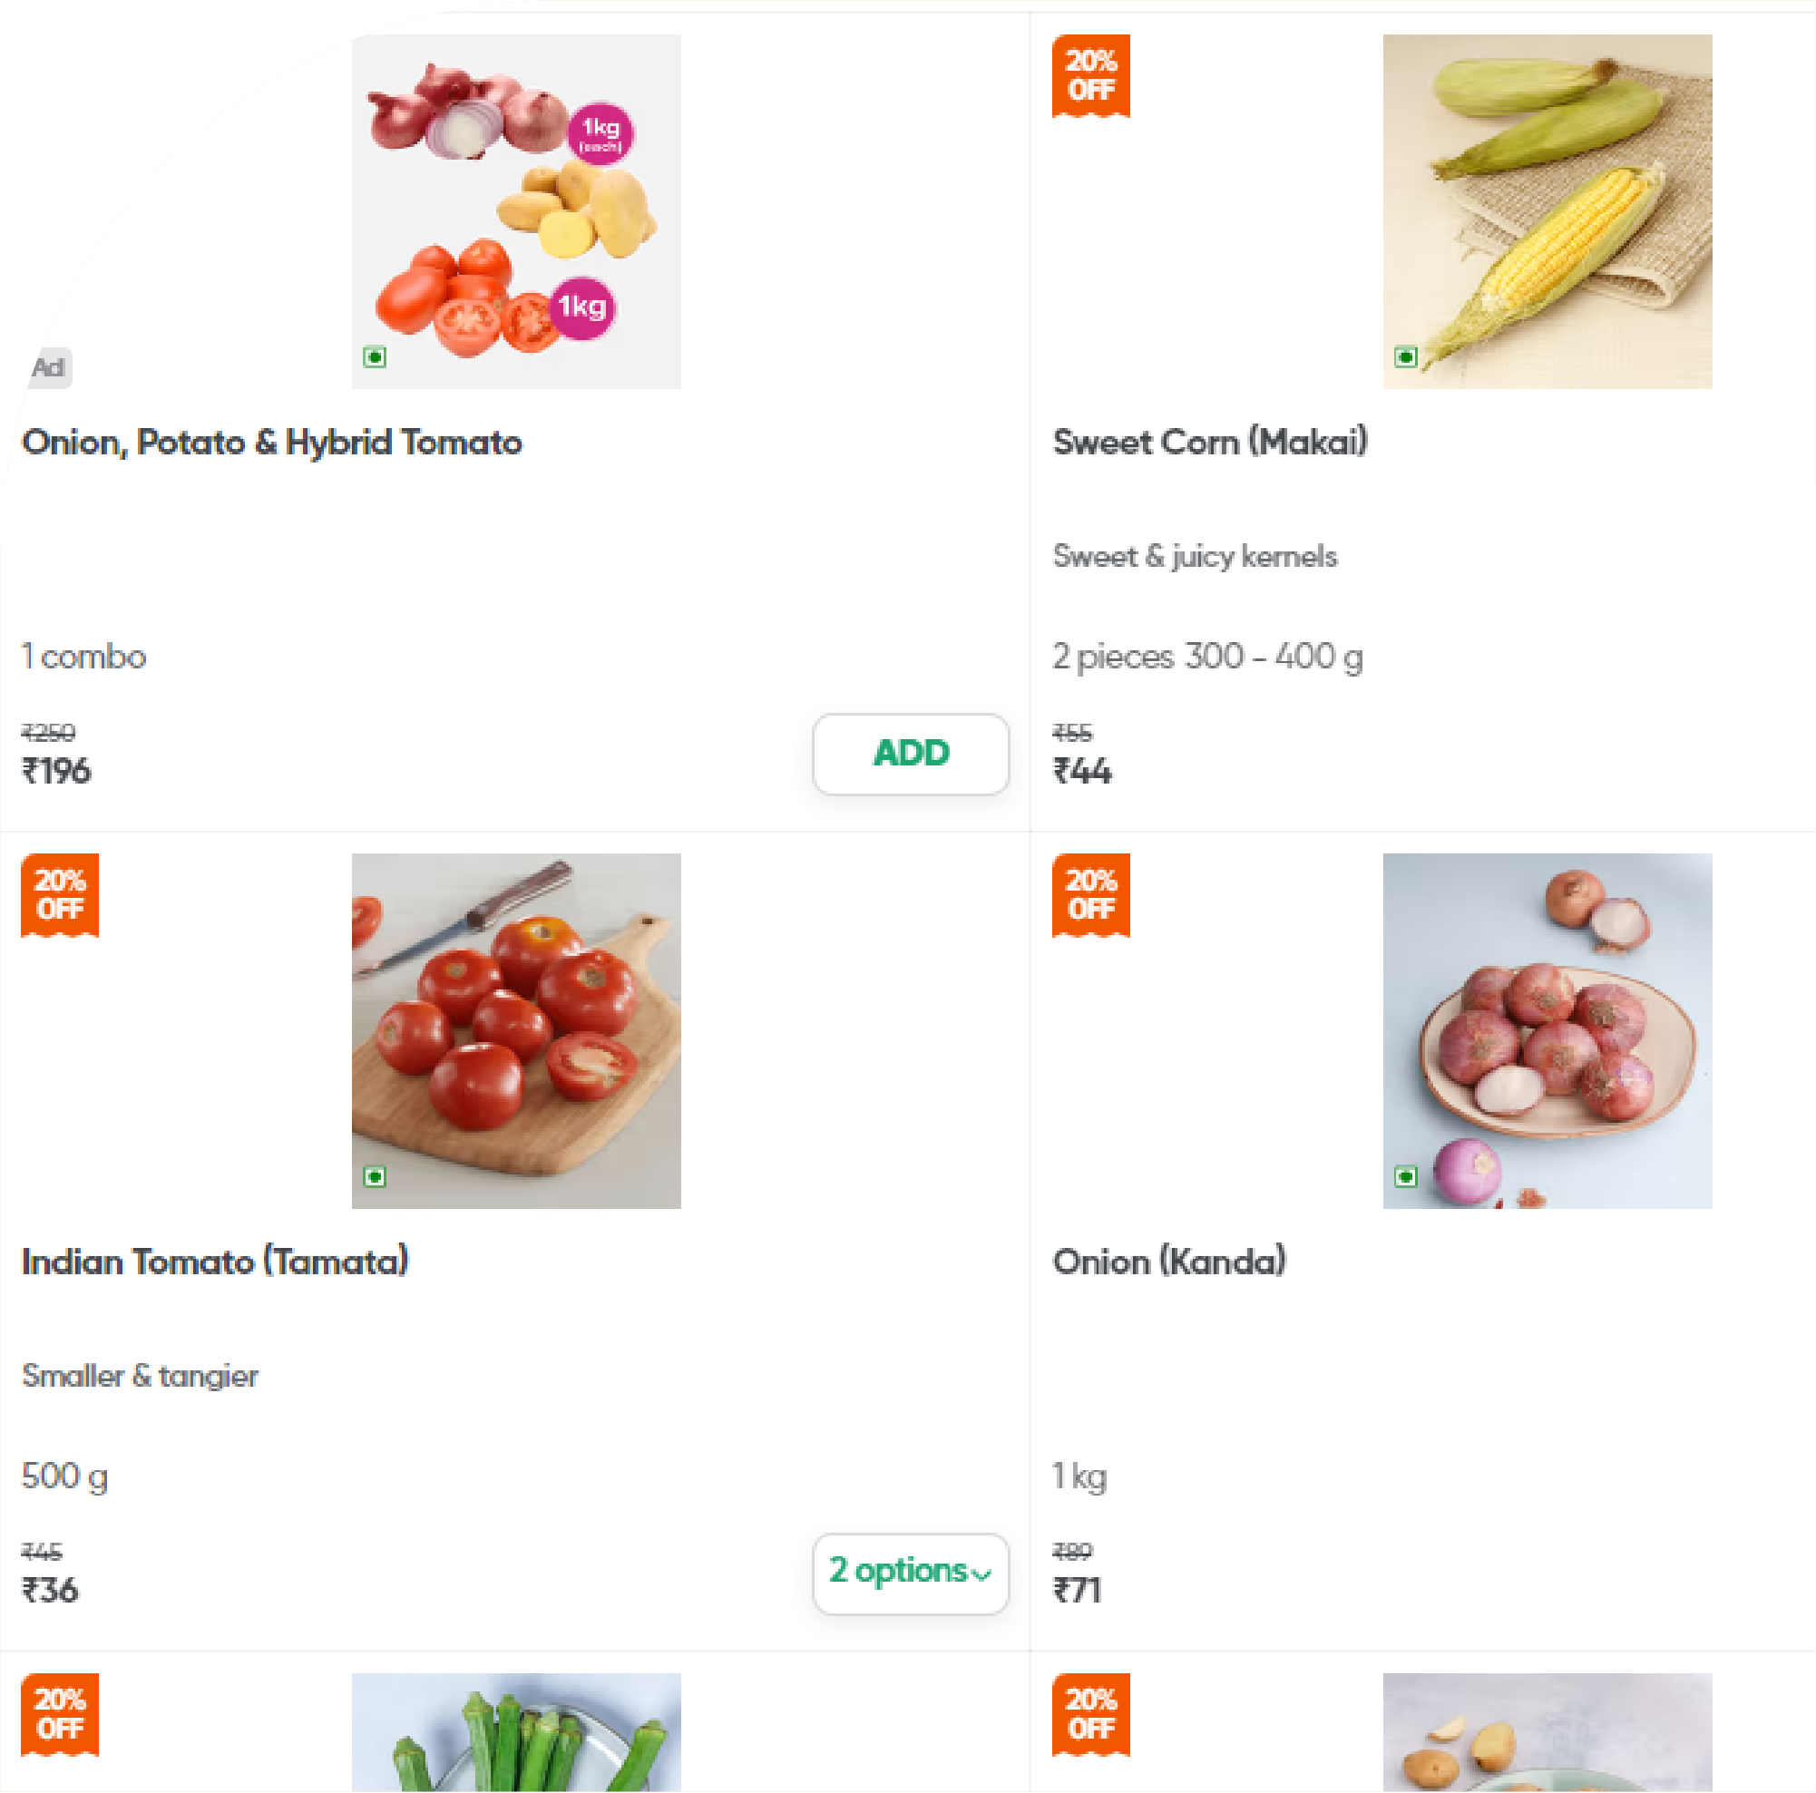Click the Onion (Kanda) product title

1169,1262
